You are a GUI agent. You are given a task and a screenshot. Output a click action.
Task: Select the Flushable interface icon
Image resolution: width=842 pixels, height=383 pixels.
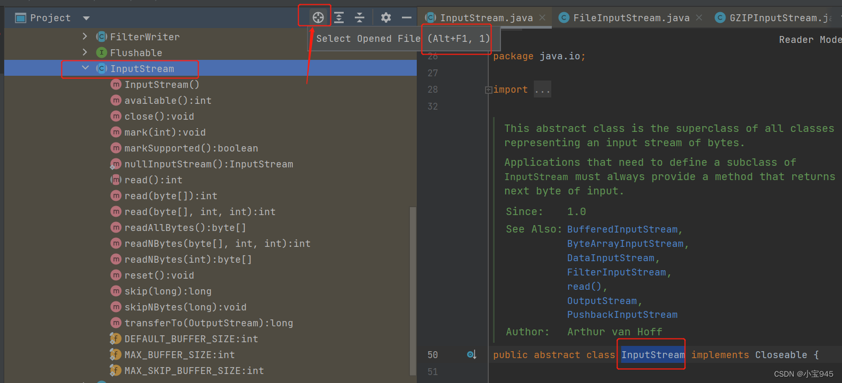pos(102,52)
